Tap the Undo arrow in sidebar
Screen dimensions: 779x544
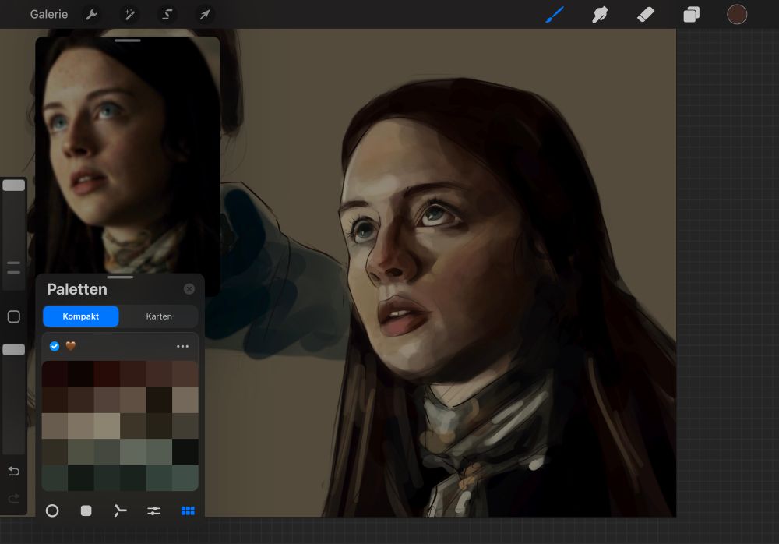[x=13, y=471]
